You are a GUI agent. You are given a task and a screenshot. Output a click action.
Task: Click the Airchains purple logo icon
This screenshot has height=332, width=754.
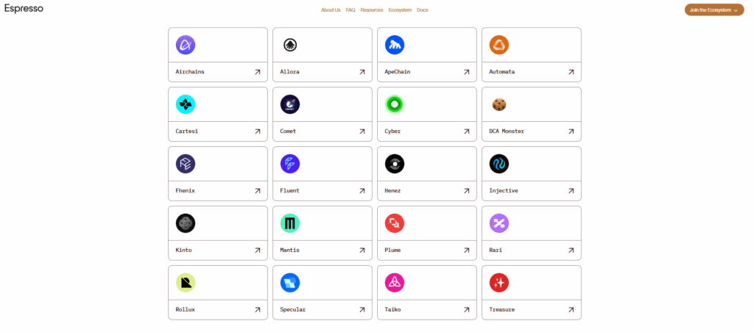point(186,45)
